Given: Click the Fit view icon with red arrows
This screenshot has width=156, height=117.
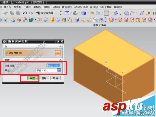Looking at the screenshot, I should pyautogui.click(x=67, y=13).
